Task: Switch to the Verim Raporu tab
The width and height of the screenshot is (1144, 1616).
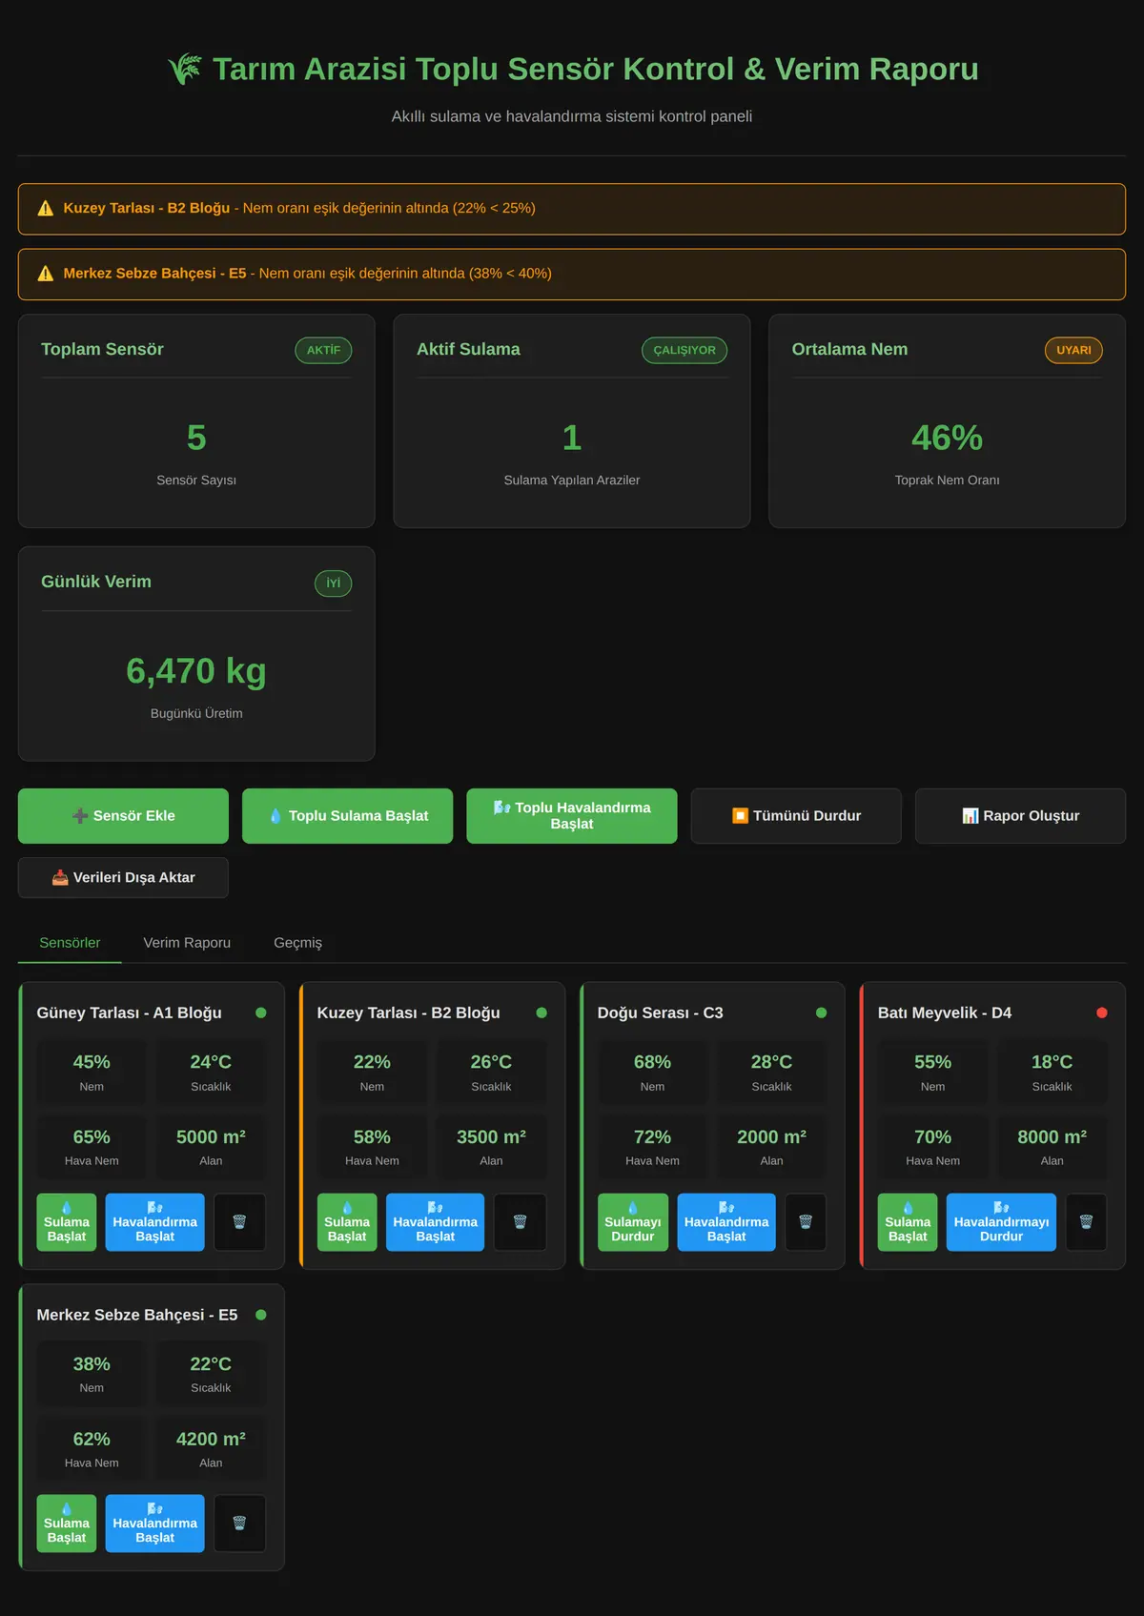Action: (187, 942)
